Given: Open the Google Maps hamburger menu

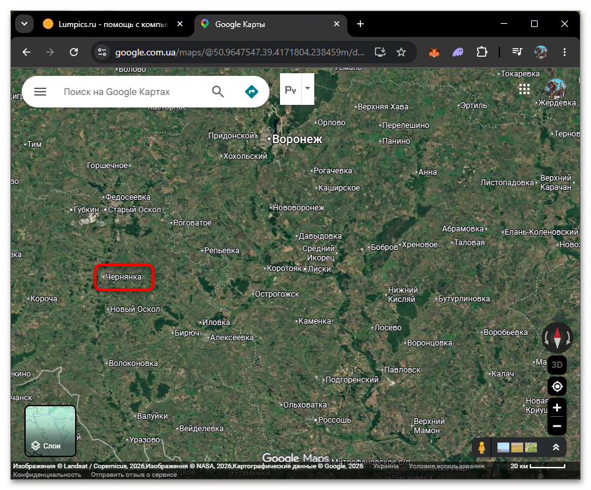Looking at the screenshot, I should click(x=40, y=92).
